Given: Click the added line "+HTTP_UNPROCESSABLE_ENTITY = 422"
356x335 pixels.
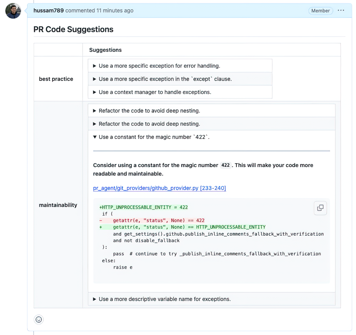Looking at the screenshot, I should [x=143, y=207].
